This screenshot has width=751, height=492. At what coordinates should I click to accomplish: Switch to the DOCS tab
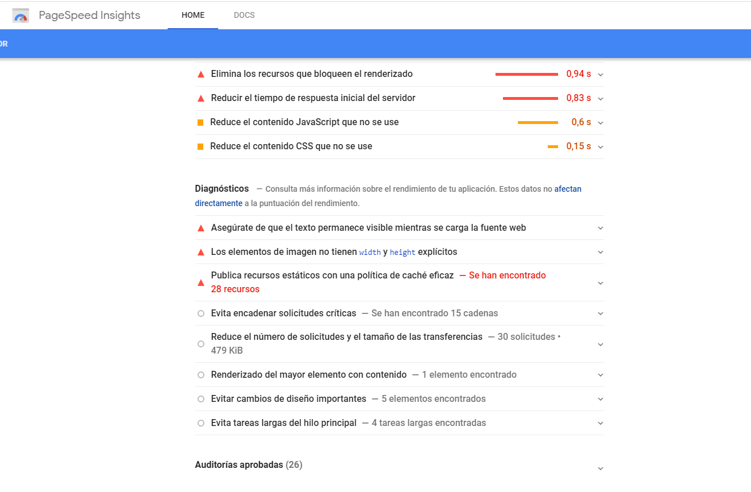244,16
